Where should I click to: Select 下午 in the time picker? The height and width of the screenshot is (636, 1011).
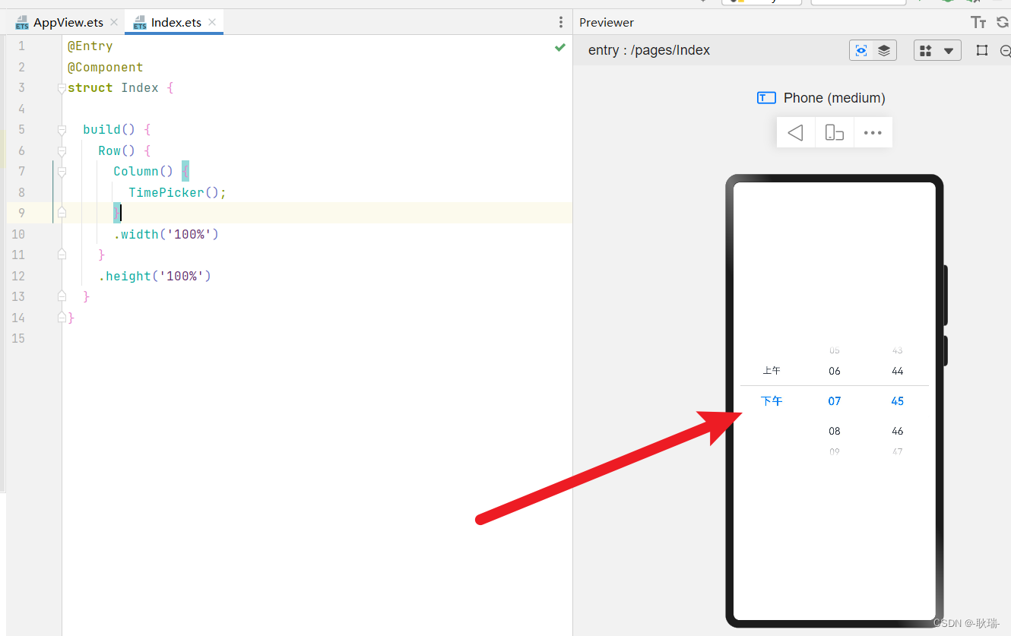(772, 401)
